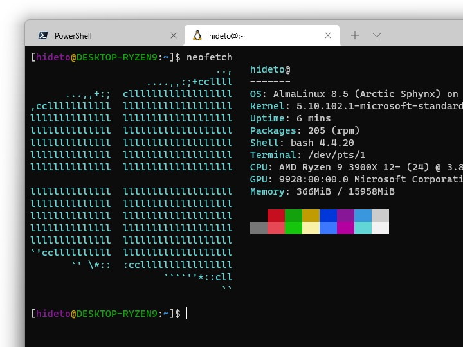Screen dimensions: 463x347
Task: Click DESKTOP-RYZEN9 in the bottom prompt
Action: 117,314
